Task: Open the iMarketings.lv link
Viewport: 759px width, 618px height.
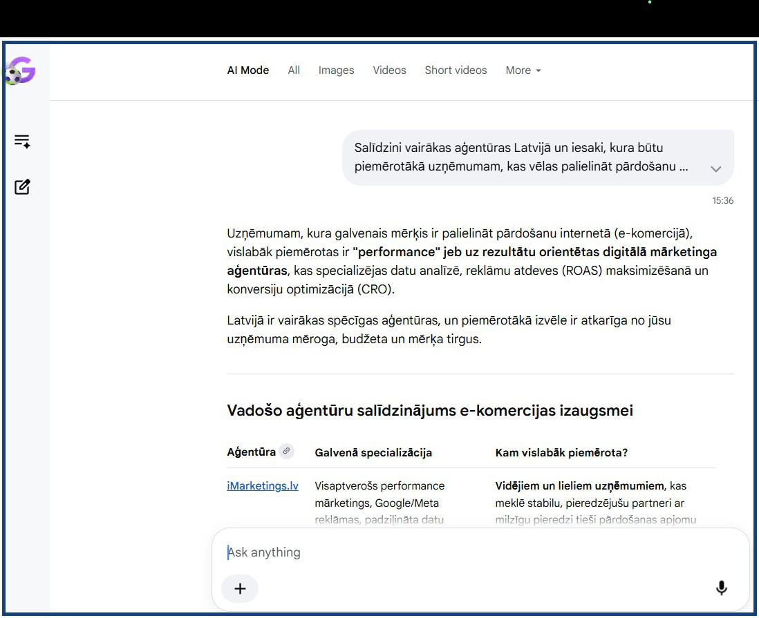Action: pyautogui.click(x=263, y=485)
